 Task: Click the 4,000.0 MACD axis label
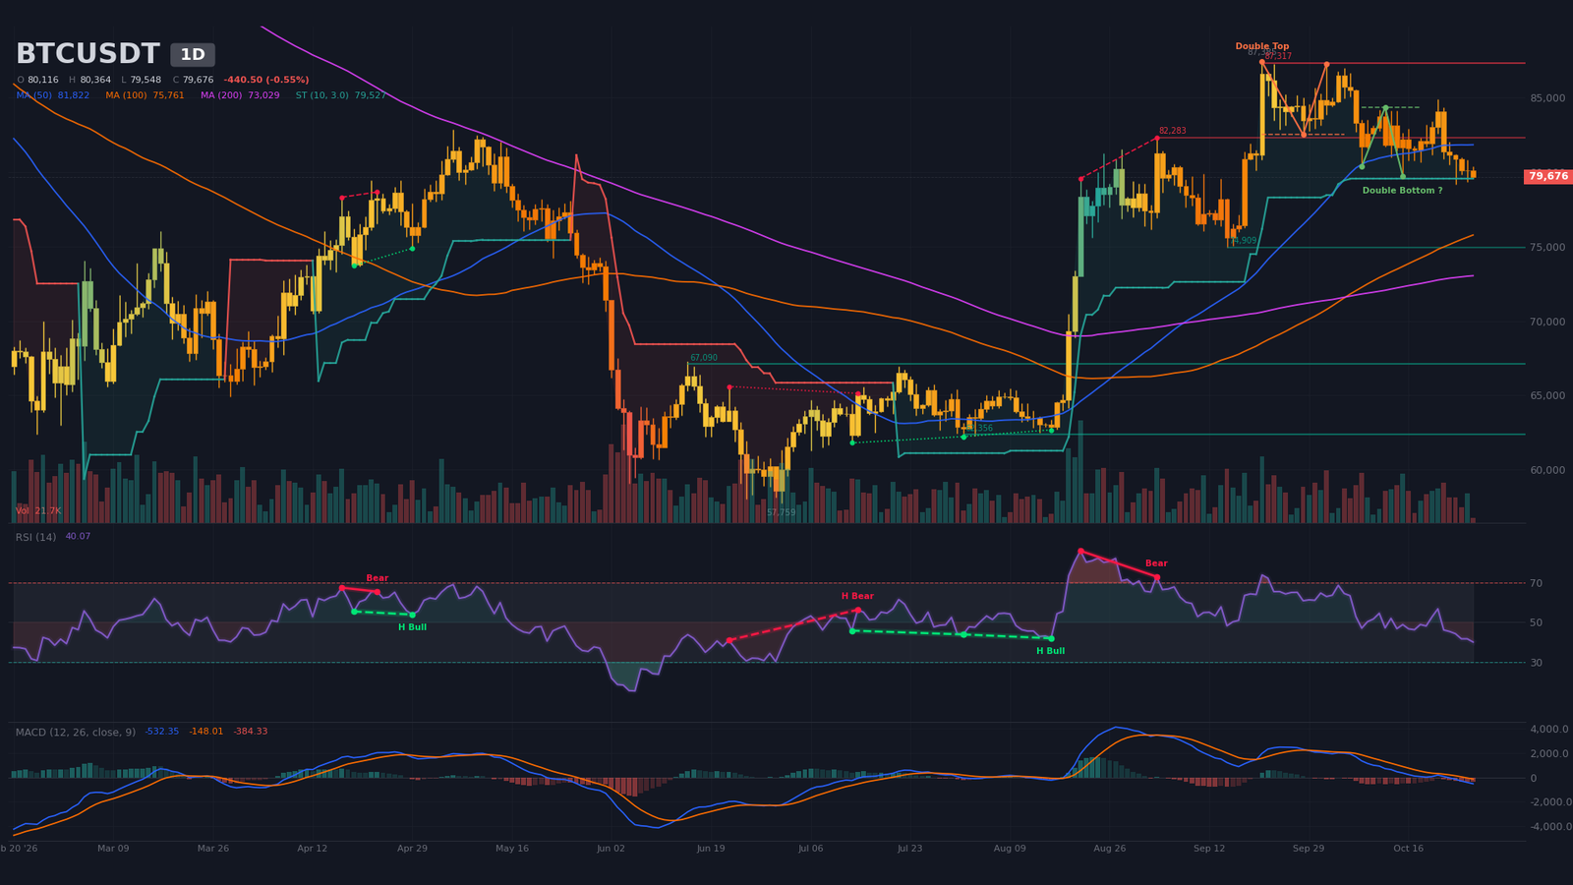(1549, 729)
